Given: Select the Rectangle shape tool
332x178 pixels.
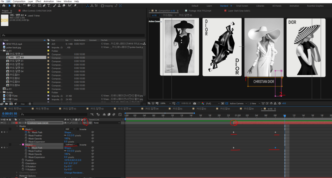Looking at the screenshot, I should tap(40, 6).
